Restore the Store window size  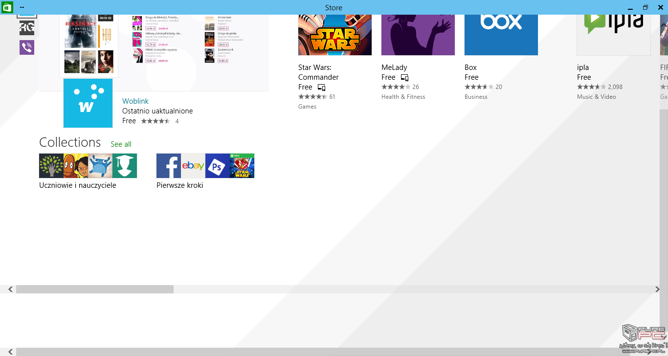tap(646, 7)
